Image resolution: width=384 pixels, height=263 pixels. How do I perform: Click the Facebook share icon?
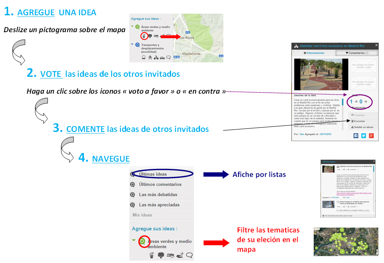click(355, 136)
